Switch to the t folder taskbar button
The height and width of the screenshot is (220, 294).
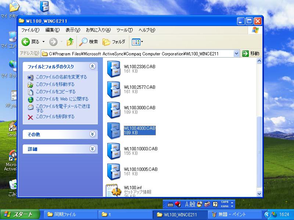(x=125, y=214)
